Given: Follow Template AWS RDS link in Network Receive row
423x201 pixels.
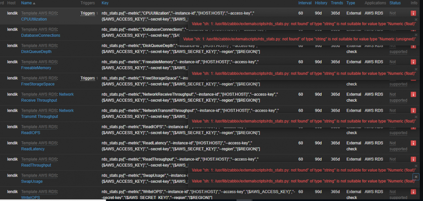Looking at the screenshot, I should point(39,95).
